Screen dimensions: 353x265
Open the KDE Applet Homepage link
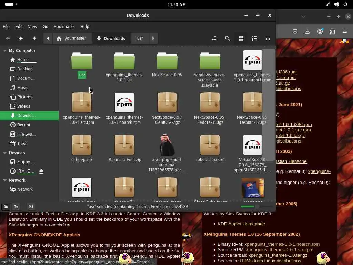click(x=241, y=224)
